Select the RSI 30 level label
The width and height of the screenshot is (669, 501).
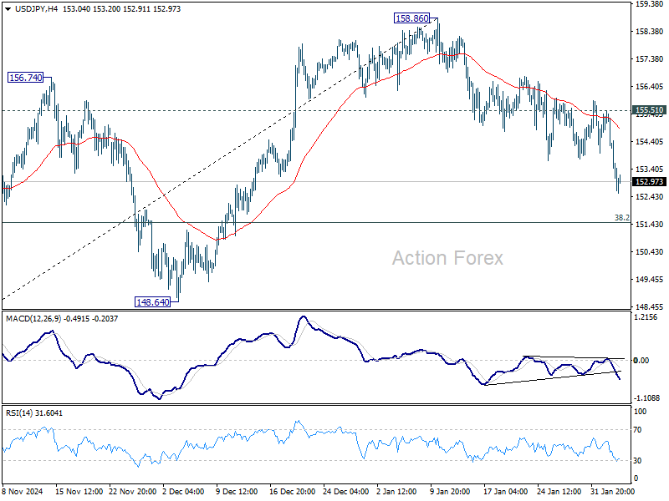click(x=637, y=461)
